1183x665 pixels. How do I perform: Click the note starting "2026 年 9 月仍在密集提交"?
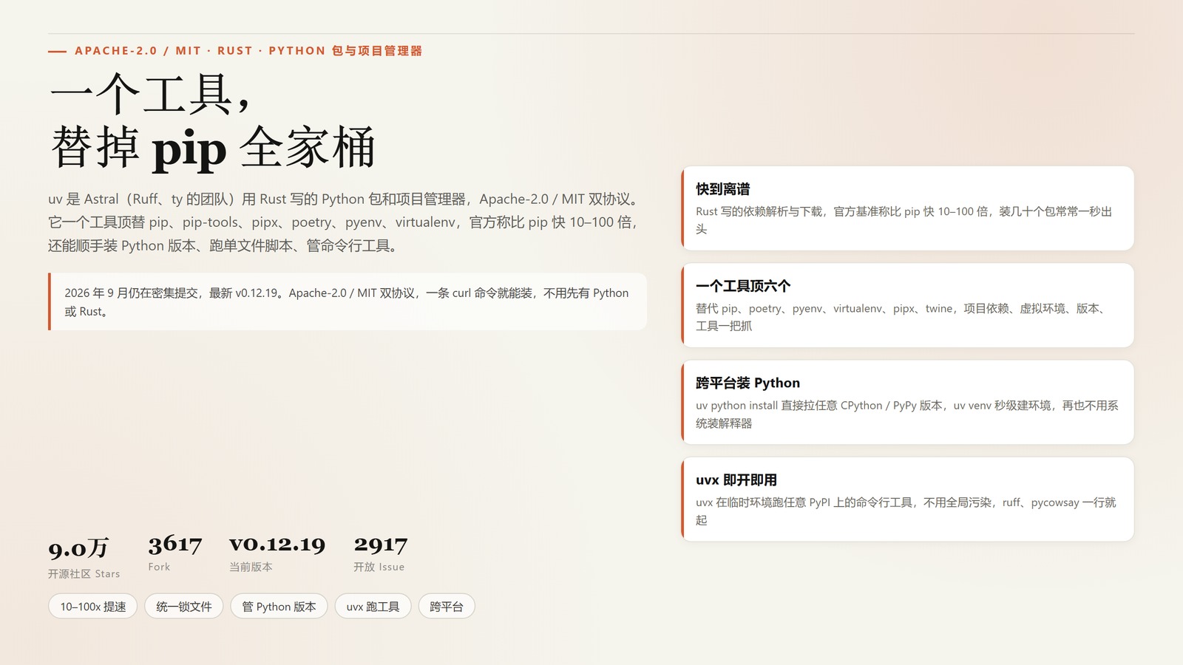click(347, 302)
